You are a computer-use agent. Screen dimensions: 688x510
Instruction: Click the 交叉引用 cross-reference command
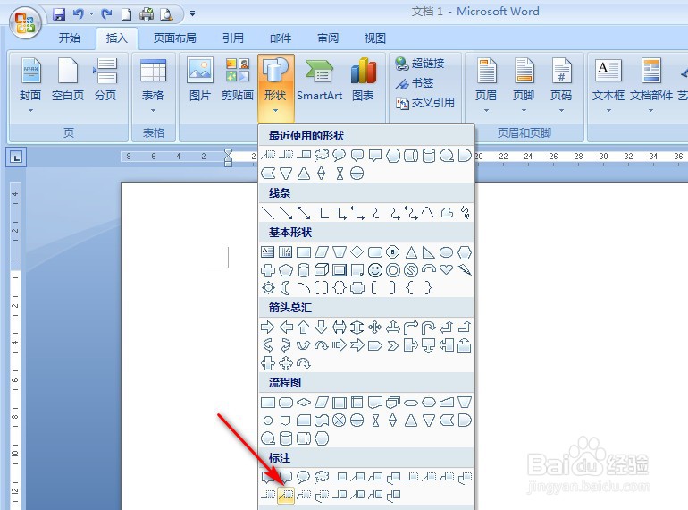tap(424, 103)
